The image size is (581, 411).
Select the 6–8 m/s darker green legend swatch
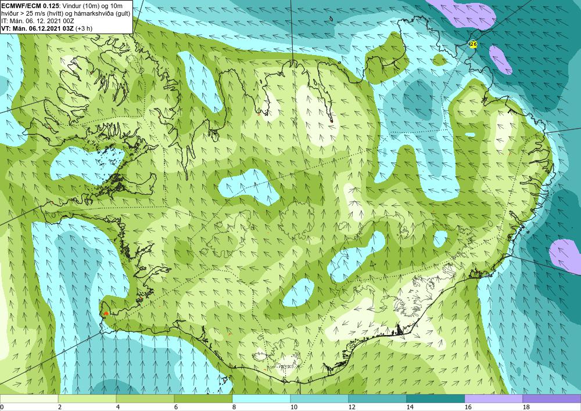(203, 399)
